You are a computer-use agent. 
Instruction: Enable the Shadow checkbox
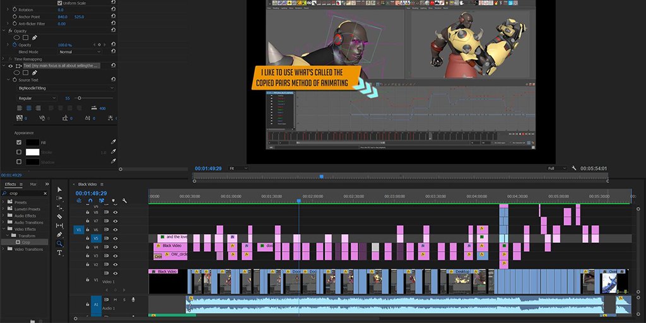point(18,162)
